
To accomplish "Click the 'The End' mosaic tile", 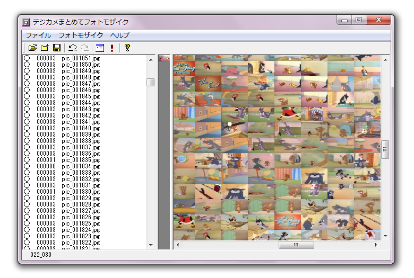I will (208, 84).
